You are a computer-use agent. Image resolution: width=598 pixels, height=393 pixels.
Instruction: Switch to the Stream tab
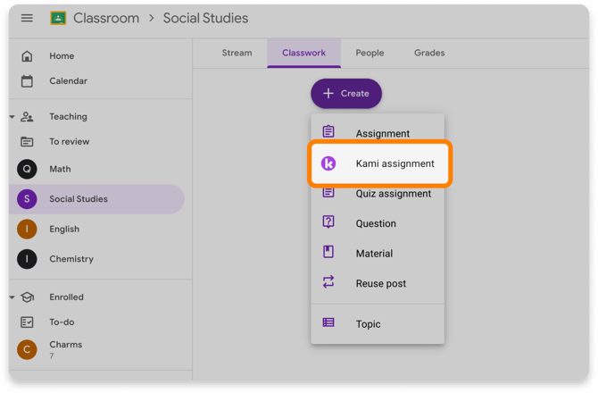(237, 53)
